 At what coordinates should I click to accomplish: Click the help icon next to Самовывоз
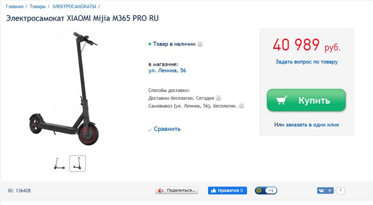tap(242, 106)
